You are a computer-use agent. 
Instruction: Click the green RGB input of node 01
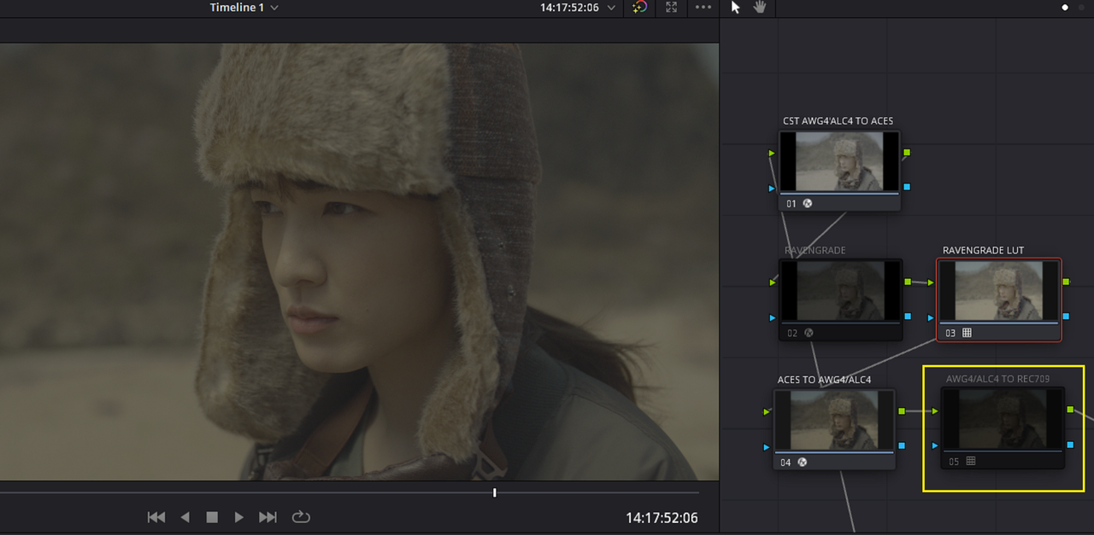(x=772, y=154)
